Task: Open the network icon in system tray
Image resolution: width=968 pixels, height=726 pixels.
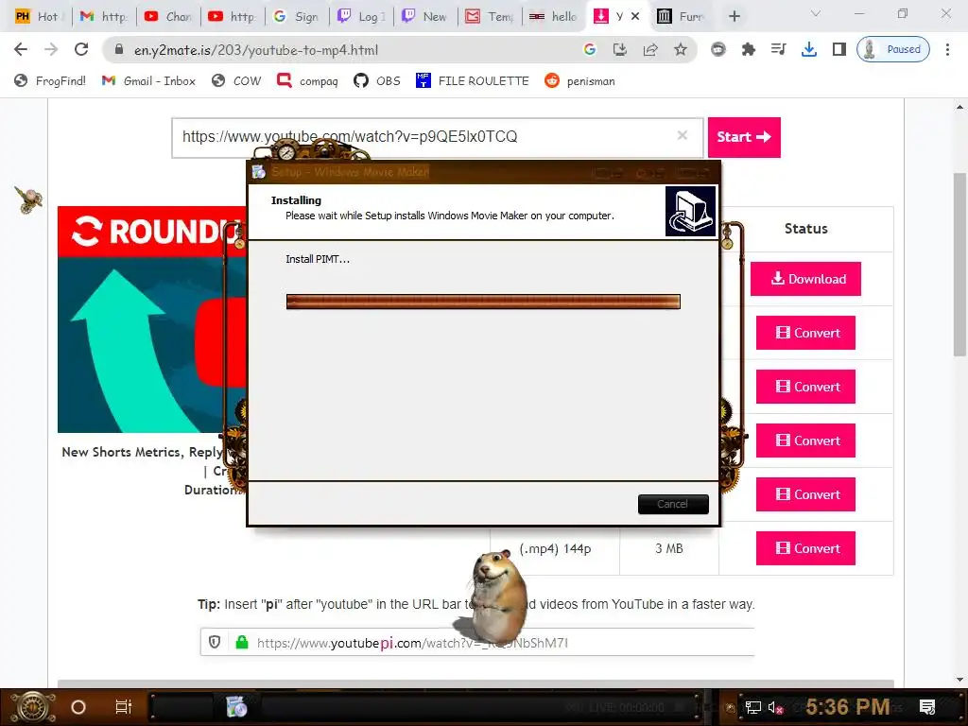Action: pos(753,707)
